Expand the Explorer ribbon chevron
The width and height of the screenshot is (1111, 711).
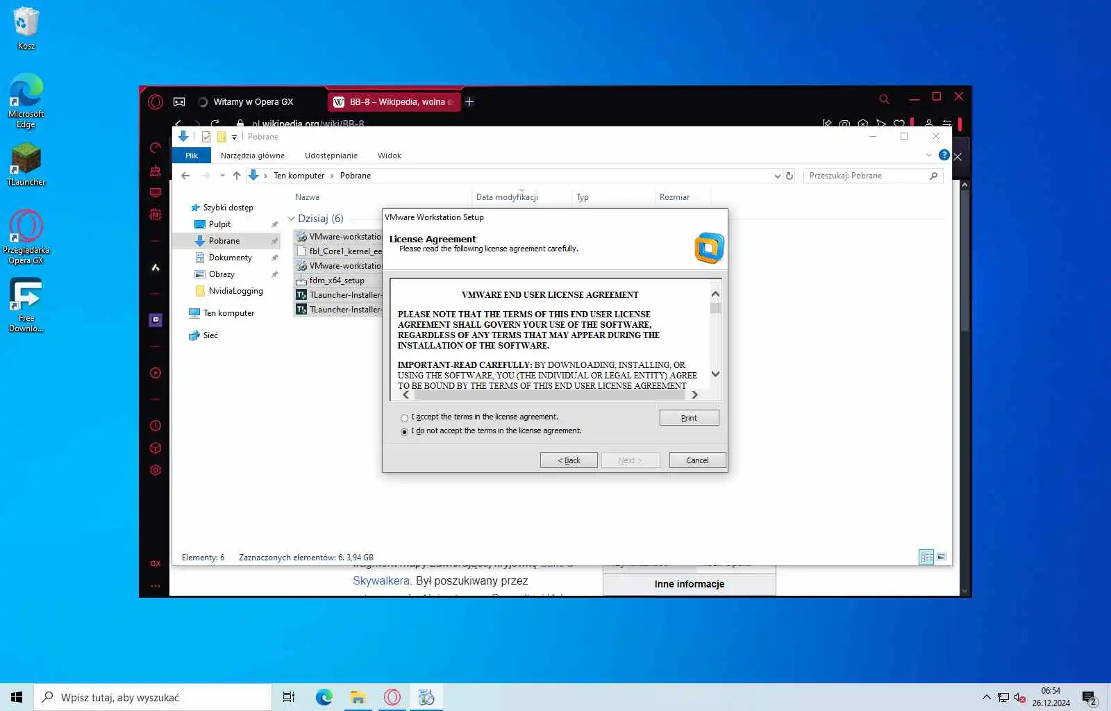[929, 155]
